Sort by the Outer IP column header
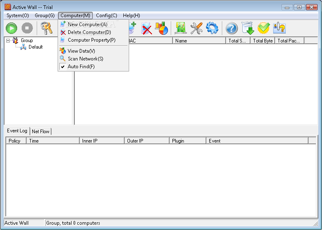322x230 pixels. [x=147, y=141]
